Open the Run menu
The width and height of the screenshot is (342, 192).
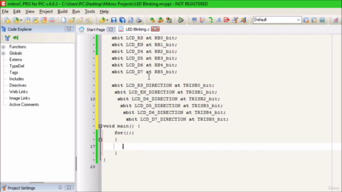[x=76, y=12]
